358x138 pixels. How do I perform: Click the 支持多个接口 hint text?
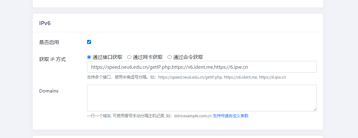click(x=186, y=77)
